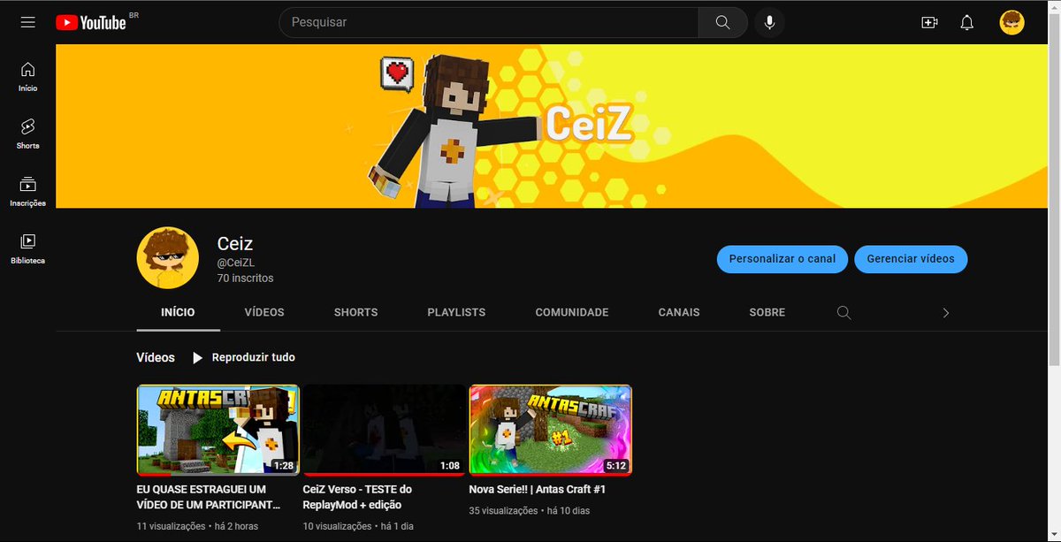1061x542 pixels.
Task: Click 35 visualizações • há 10 dias
Action: [x=529, y=511]
